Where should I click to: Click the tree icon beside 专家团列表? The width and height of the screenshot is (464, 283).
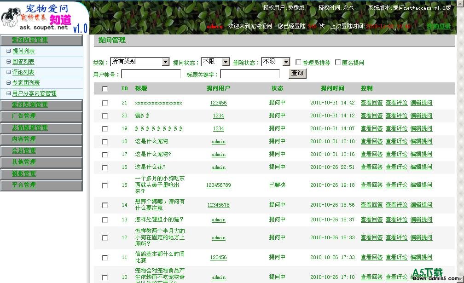tap(9, 83)
